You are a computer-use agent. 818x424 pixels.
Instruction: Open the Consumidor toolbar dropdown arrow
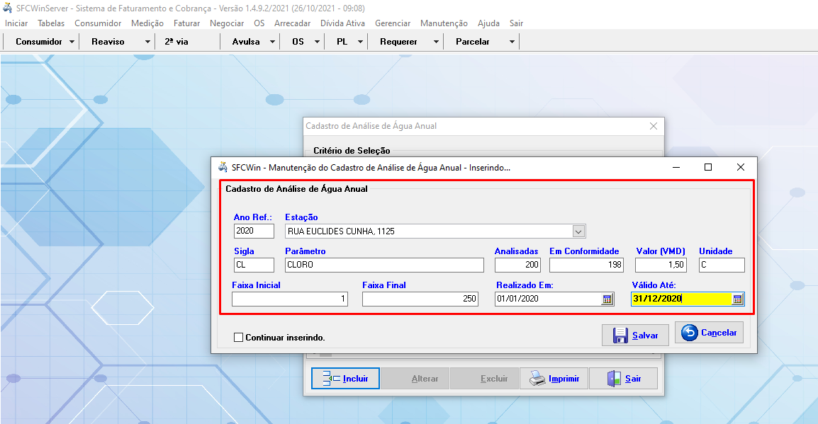[x=72, y=42]
